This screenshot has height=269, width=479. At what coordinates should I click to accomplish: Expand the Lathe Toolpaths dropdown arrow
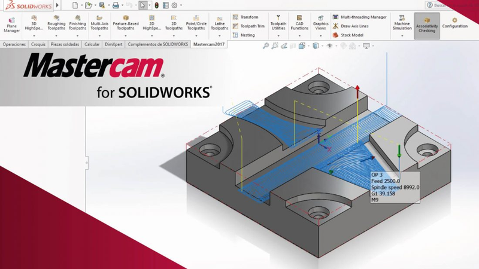(x=219, y=36)
